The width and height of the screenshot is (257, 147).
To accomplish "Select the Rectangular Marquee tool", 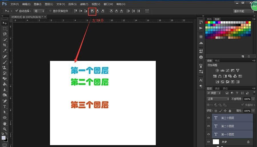I will coord(5,28).
